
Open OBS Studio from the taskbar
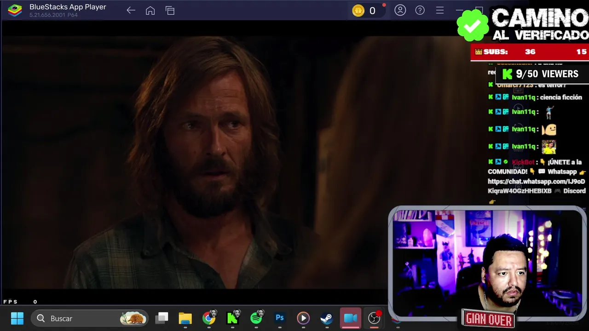click(374, 318)
